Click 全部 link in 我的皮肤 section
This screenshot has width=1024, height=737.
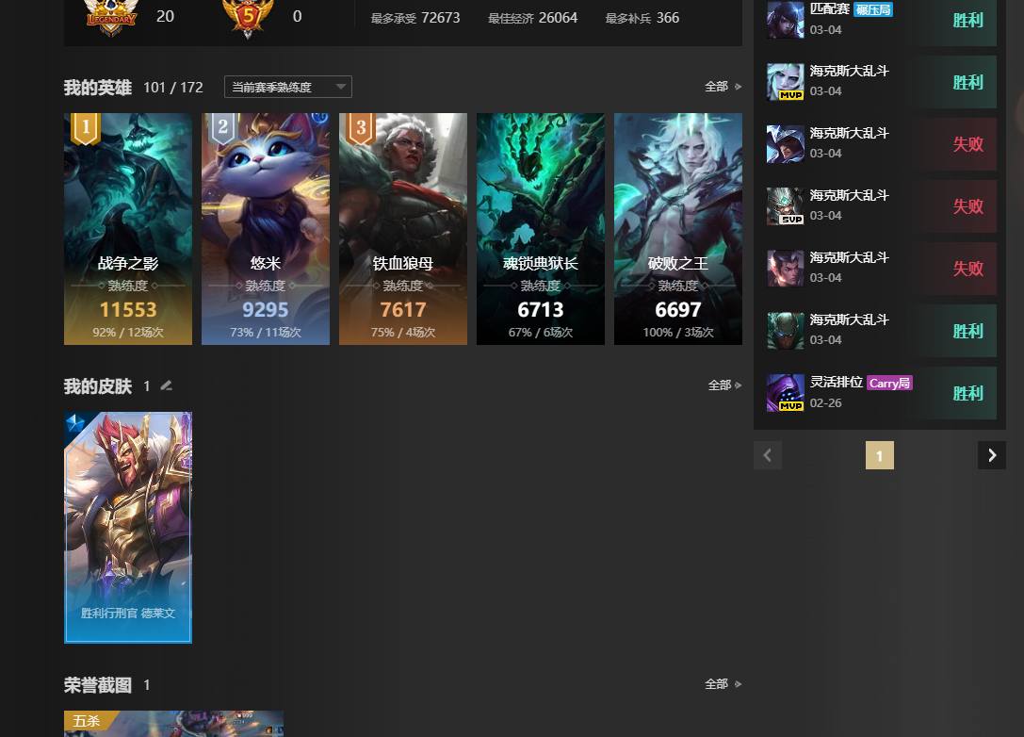tap(724, 385)
